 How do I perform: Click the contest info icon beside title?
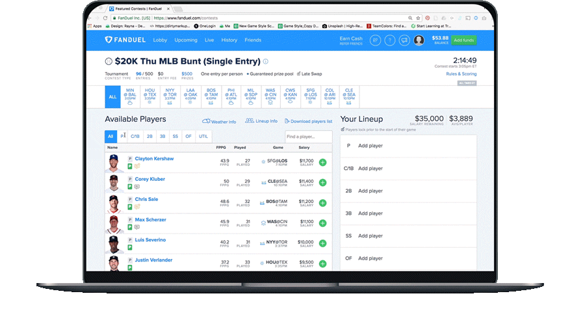(266, 62)
